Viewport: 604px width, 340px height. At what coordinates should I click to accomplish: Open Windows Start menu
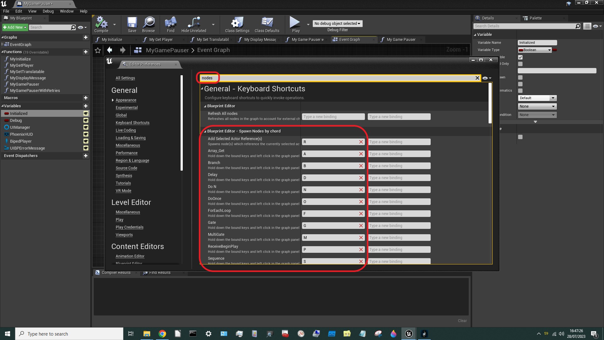tap(8, 334)
